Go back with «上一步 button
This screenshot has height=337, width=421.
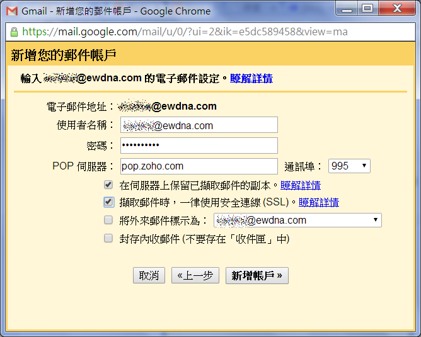tap(195, 275)
